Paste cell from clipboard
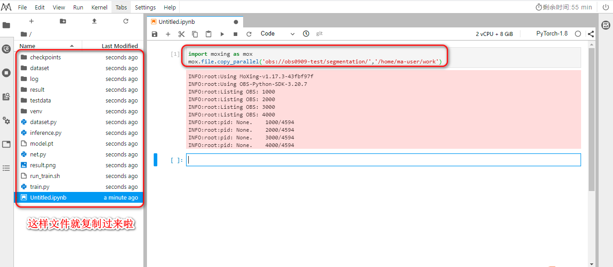613x267 pixels. [209, 34]
